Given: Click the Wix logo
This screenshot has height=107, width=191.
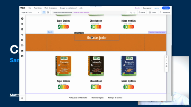Looking at the screenshot, I should click(23, 8).
